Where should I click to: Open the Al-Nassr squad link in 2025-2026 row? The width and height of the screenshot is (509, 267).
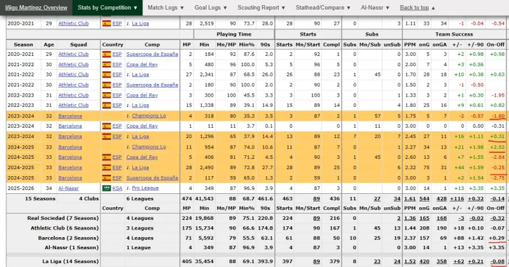(70, 188)
